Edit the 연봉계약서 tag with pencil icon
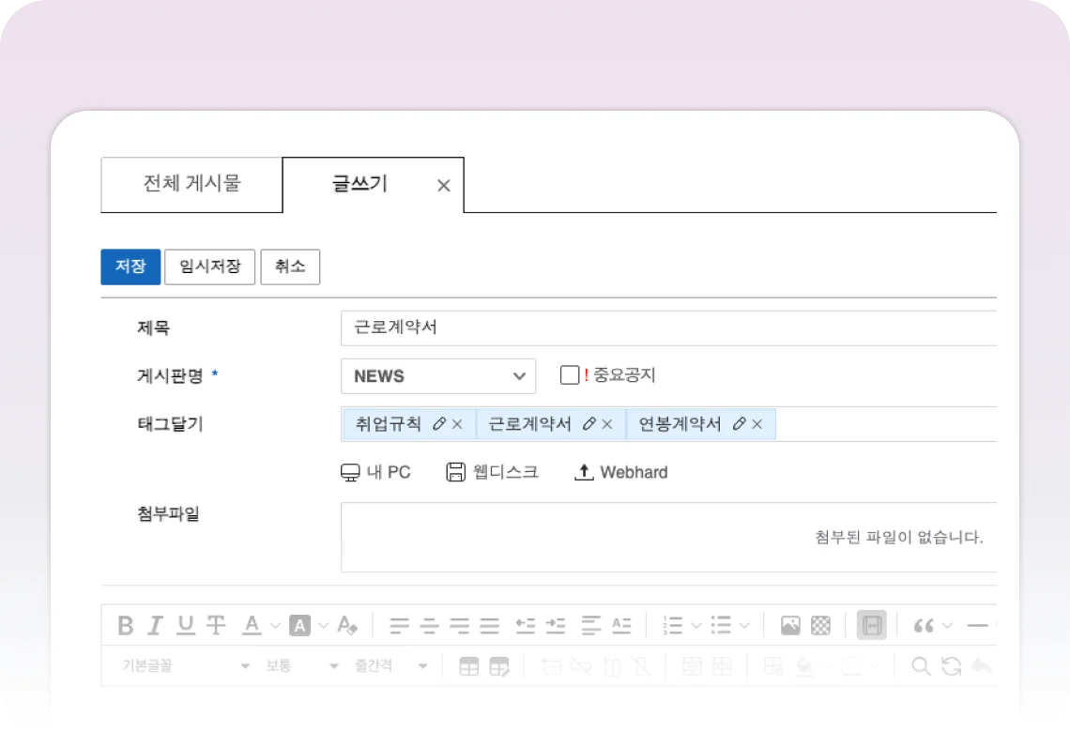 739,424
